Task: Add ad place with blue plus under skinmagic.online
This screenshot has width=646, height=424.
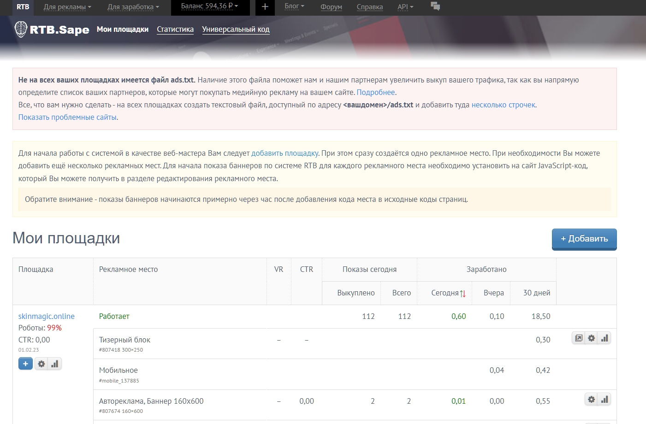Action: point(25,364)
